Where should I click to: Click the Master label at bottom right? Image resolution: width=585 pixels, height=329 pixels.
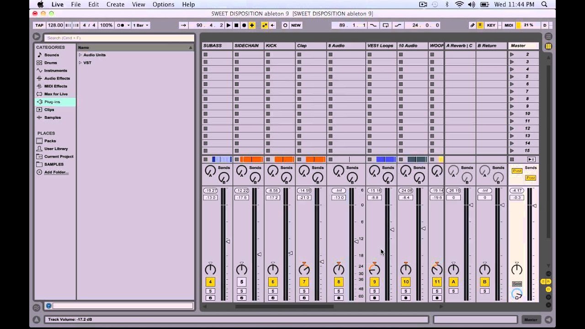tap(531, 320)
